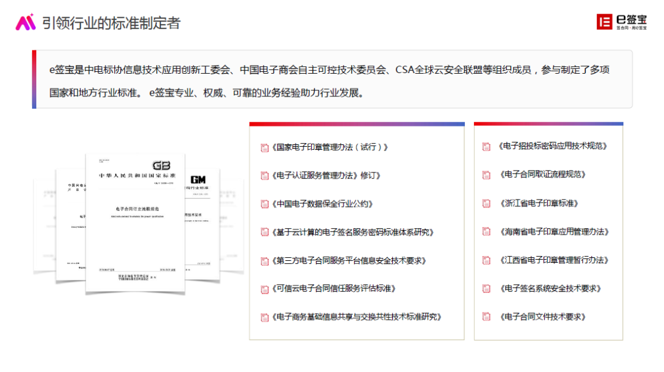This screenshot has height=372, width=664.
Task: Select the text 《第三方电子合同服务平台信息安全技术要求》
Action: 349,260
